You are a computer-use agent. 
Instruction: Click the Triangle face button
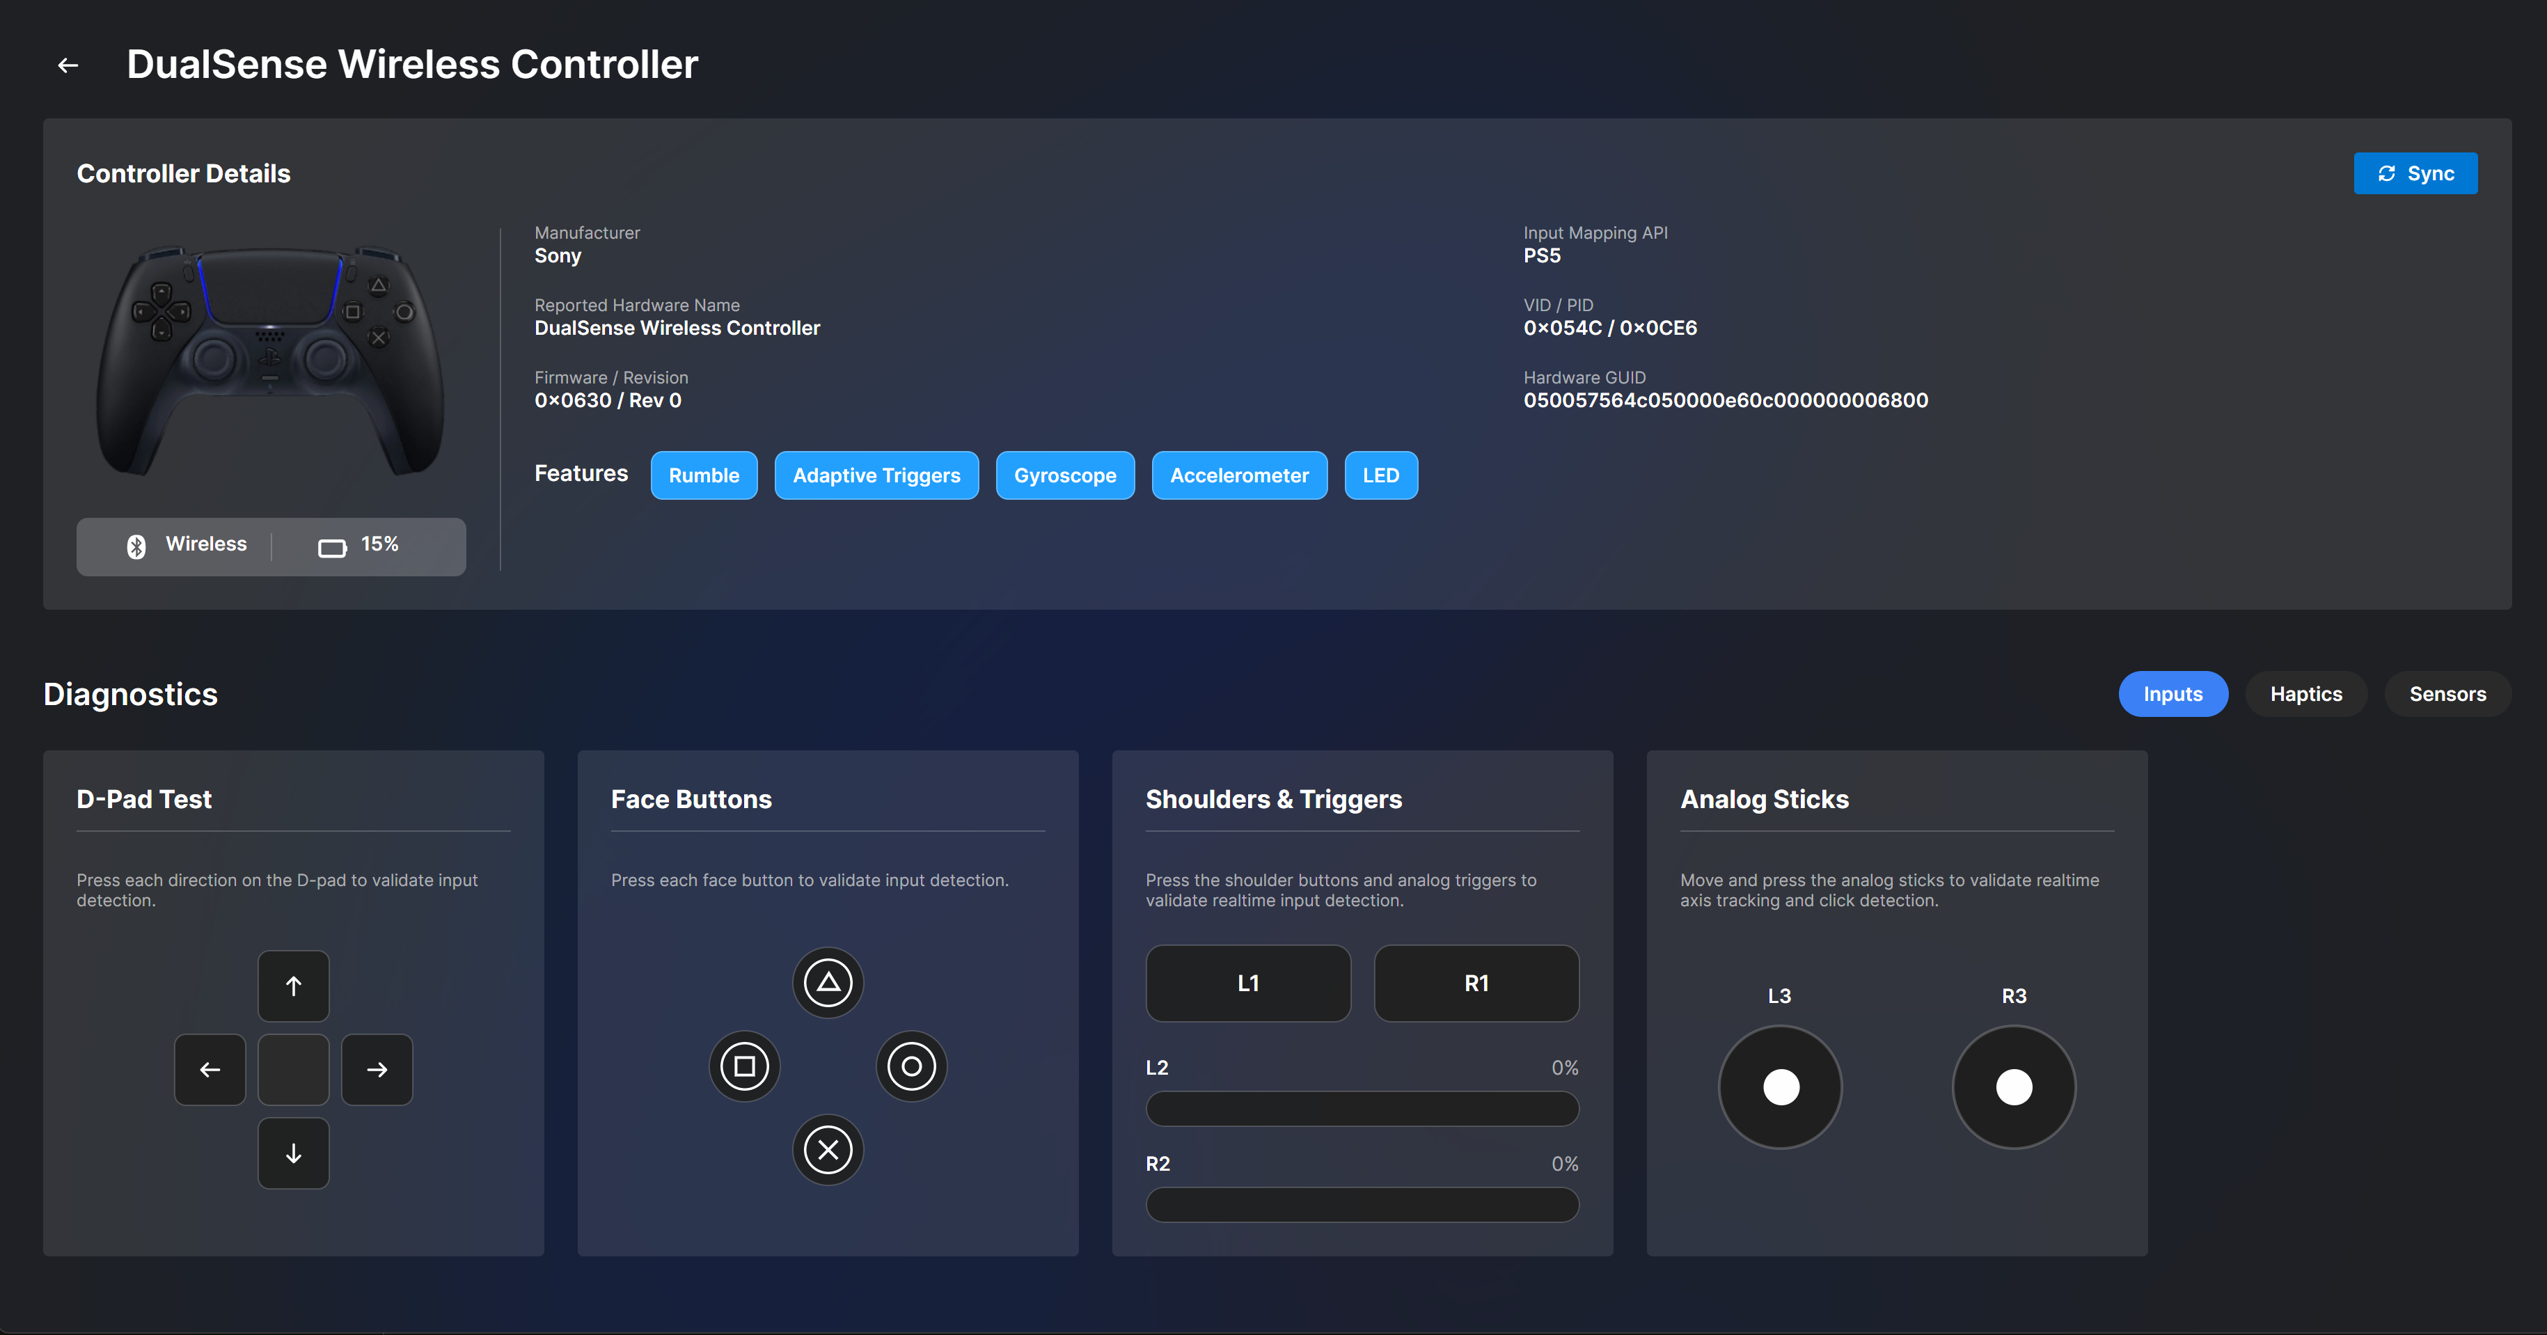[828, 982]
